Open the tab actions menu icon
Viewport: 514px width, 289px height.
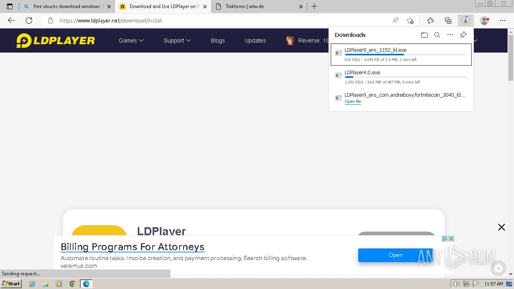pyautogui.click(x=10, y=6)
